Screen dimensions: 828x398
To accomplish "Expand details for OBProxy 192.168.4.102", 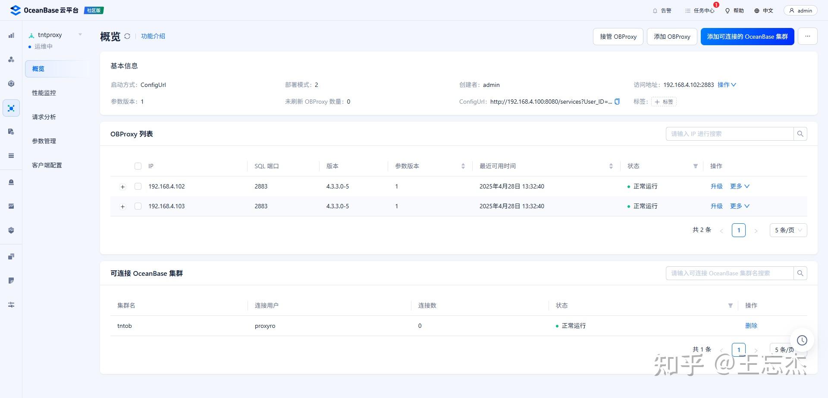I will click(x=122, y=187).
